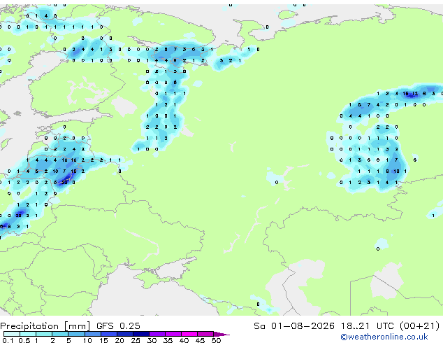Select the 0.1–0.5 mm legend swatch
The height and width of the screenshot is (343, 443).
12,334
